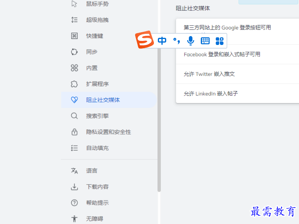Click the Google 登录按钮可用 setting row
This screenshot has width=299, height=224.
pyautogui.click(x=237, y=32)
